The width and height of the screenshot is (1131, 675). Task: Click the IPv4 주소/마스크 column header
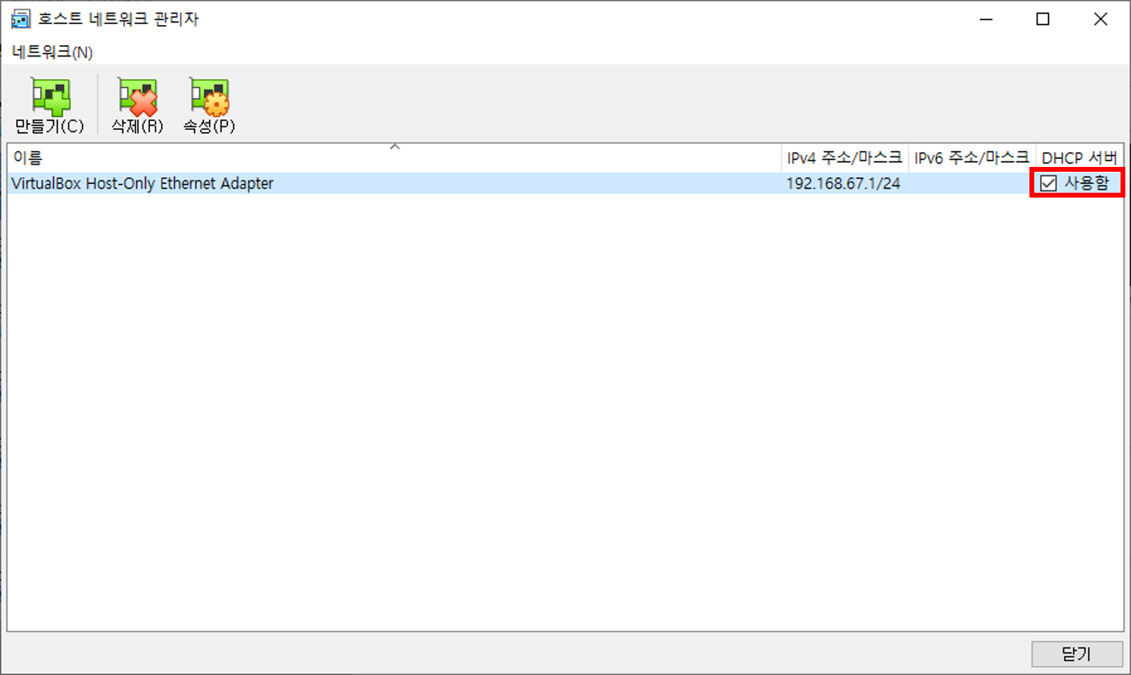point(844,156)
